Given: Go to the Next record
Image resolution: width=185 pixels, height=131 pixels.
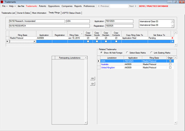Looking at the screenshot, I should 133,6.
